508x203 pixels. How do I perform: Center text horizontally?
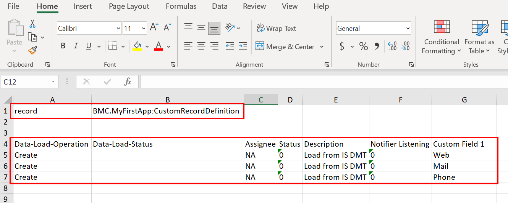[x=201, y=46]
